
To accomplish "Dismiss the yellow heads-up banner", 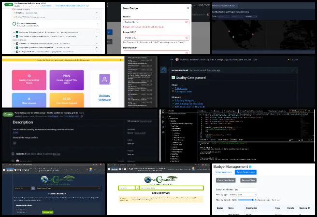I will (120, 60).
